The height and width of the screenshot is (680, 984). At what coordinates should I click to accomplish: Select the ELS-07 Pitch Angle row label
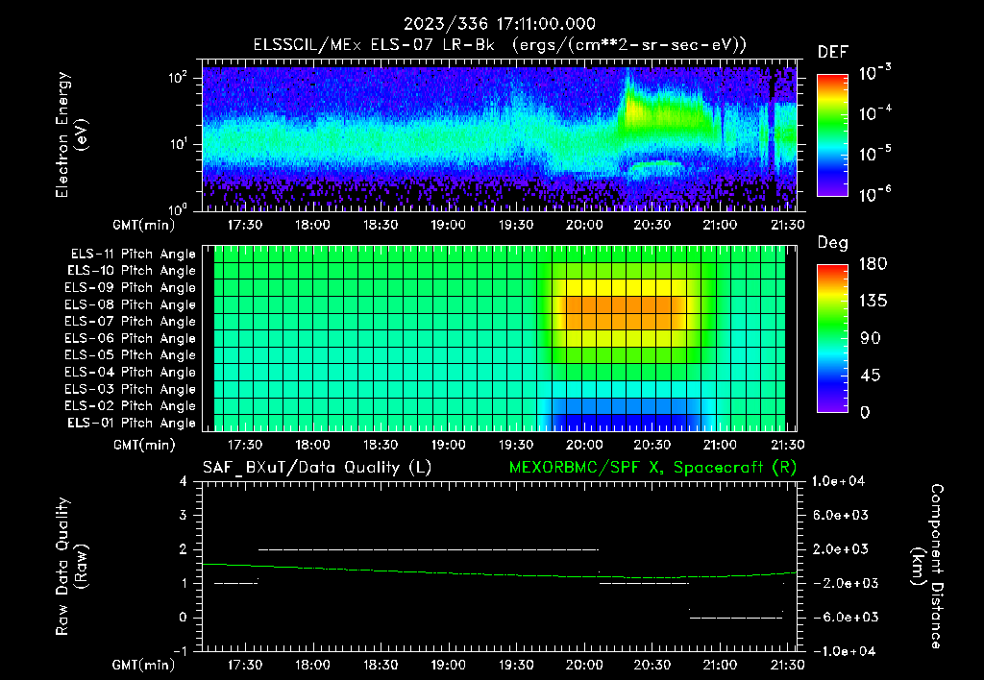pyautogui.click(x=131, y=321)
